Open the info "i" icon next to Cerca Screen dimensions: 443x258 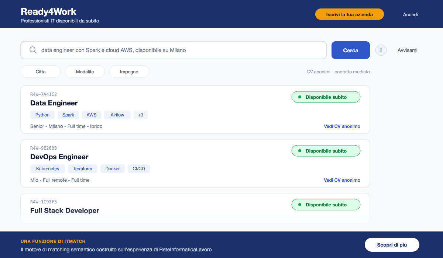click(381, 50)
